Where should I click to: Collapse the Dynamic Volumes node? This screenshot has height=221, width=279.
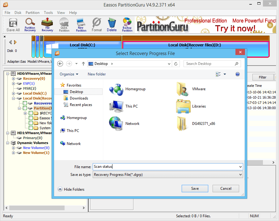point(7,143)
